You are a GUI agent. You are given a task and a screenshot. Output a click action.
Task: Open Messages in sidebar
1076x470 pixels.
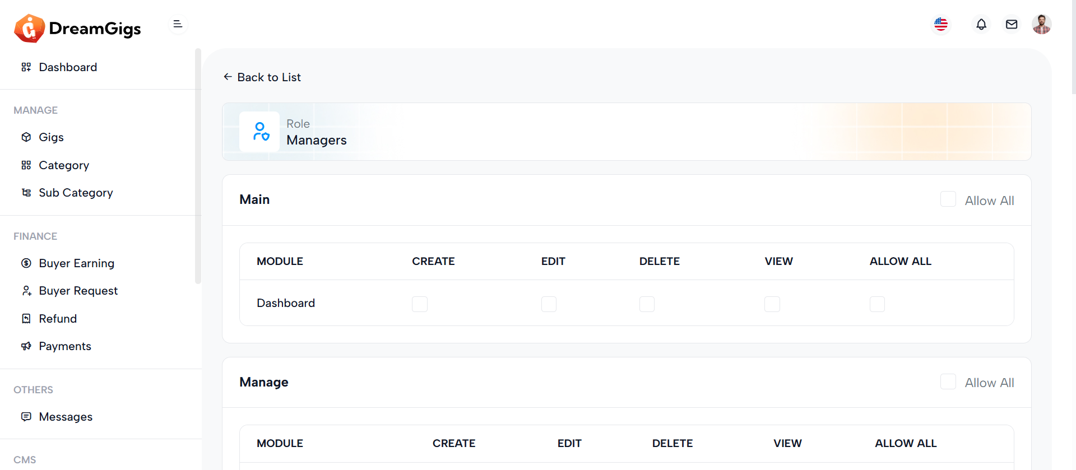click(66, 417)
